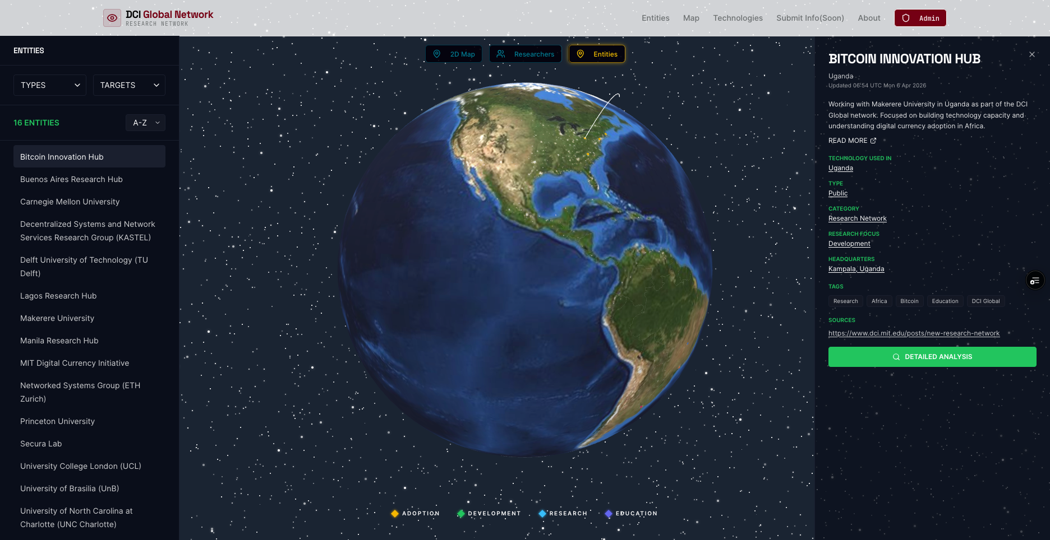Toggle the Entities view button

click(597, 54)
